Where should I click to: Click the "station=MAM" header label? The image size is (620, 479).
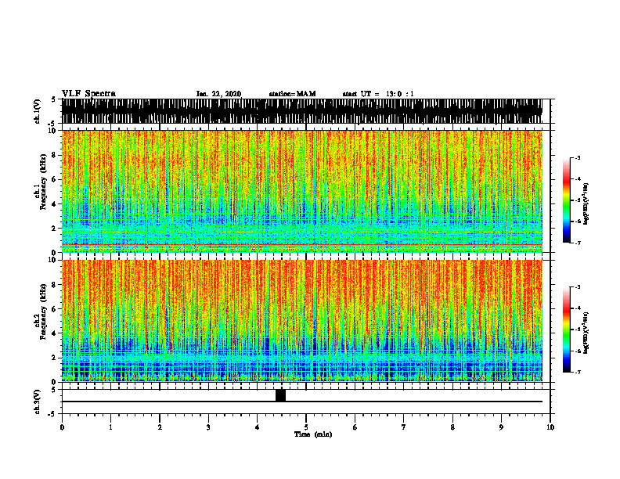[x=292, y=94]
